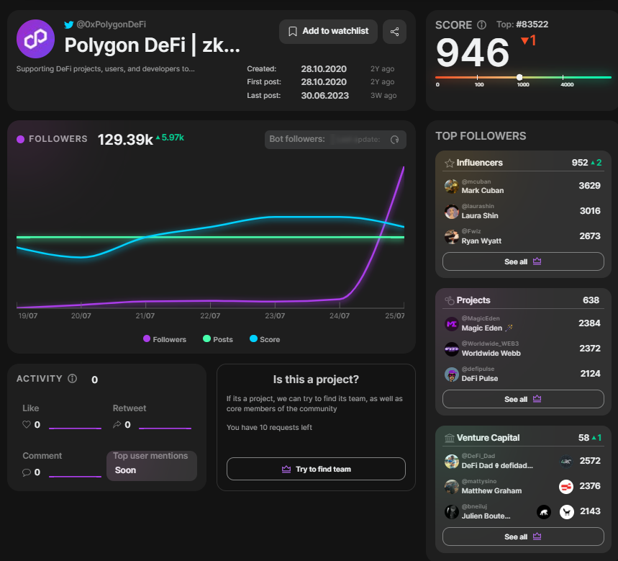Viewport: 618px width, 561px height.
Task: Click Try to find team button
Action: (x=316, y=469)
